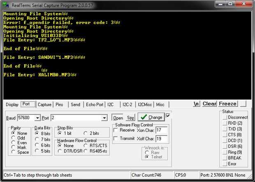
Task: Go to the Echo Port tab
Action: (x=95, y=105)
